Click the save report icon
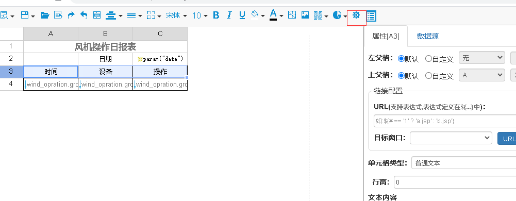516x201 pixels. [25, 15]
